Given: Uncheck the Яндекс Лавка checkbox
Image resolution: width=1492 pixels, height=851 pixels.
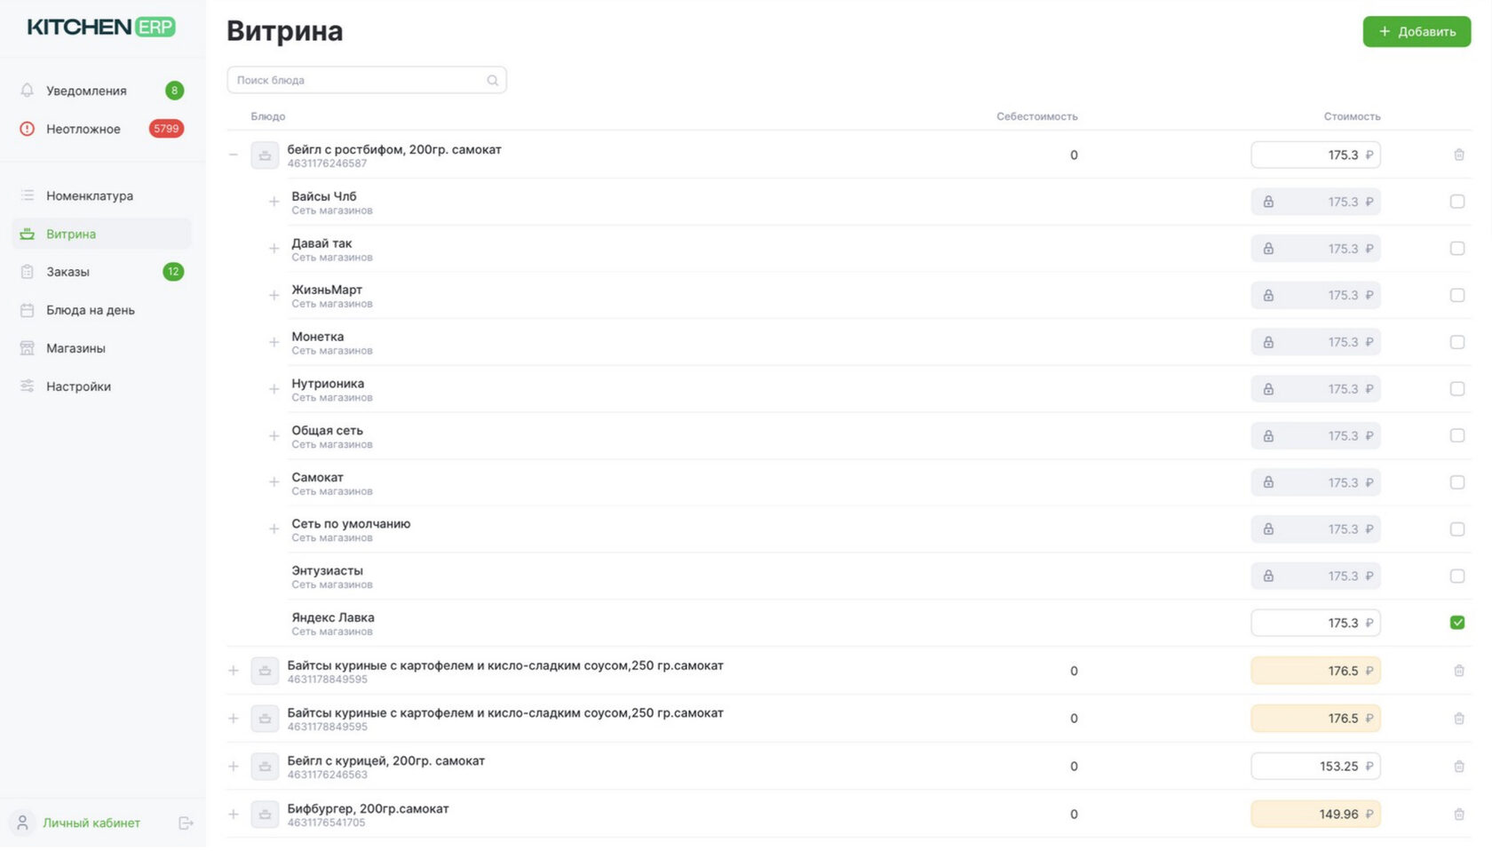Looking at the screenshot, I should pos(1456,623).
